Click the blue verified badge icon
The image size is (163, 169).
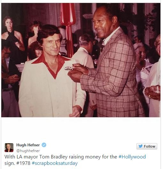44,145
